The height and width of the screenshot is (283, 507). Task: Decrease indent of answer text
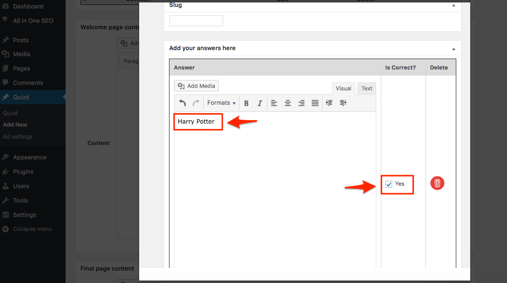(x=329, y=103)
